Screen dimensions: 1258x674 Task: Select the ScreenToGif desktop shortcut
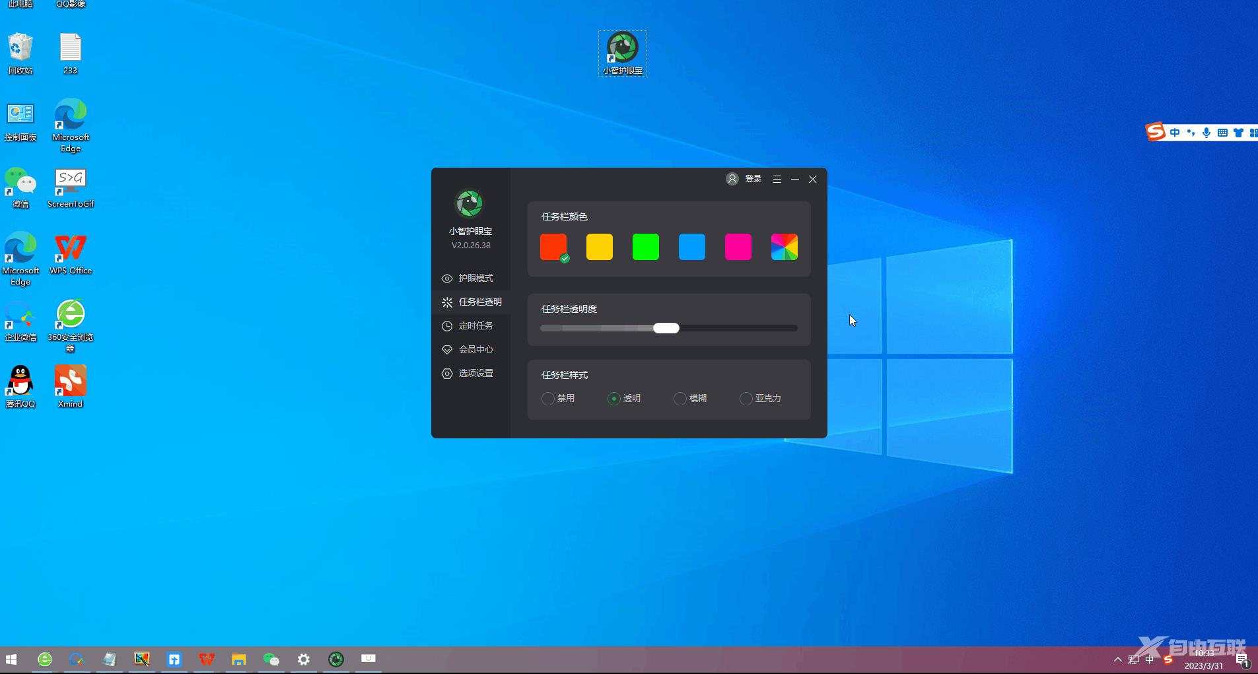pyautogui.click(x=71, y=187)
